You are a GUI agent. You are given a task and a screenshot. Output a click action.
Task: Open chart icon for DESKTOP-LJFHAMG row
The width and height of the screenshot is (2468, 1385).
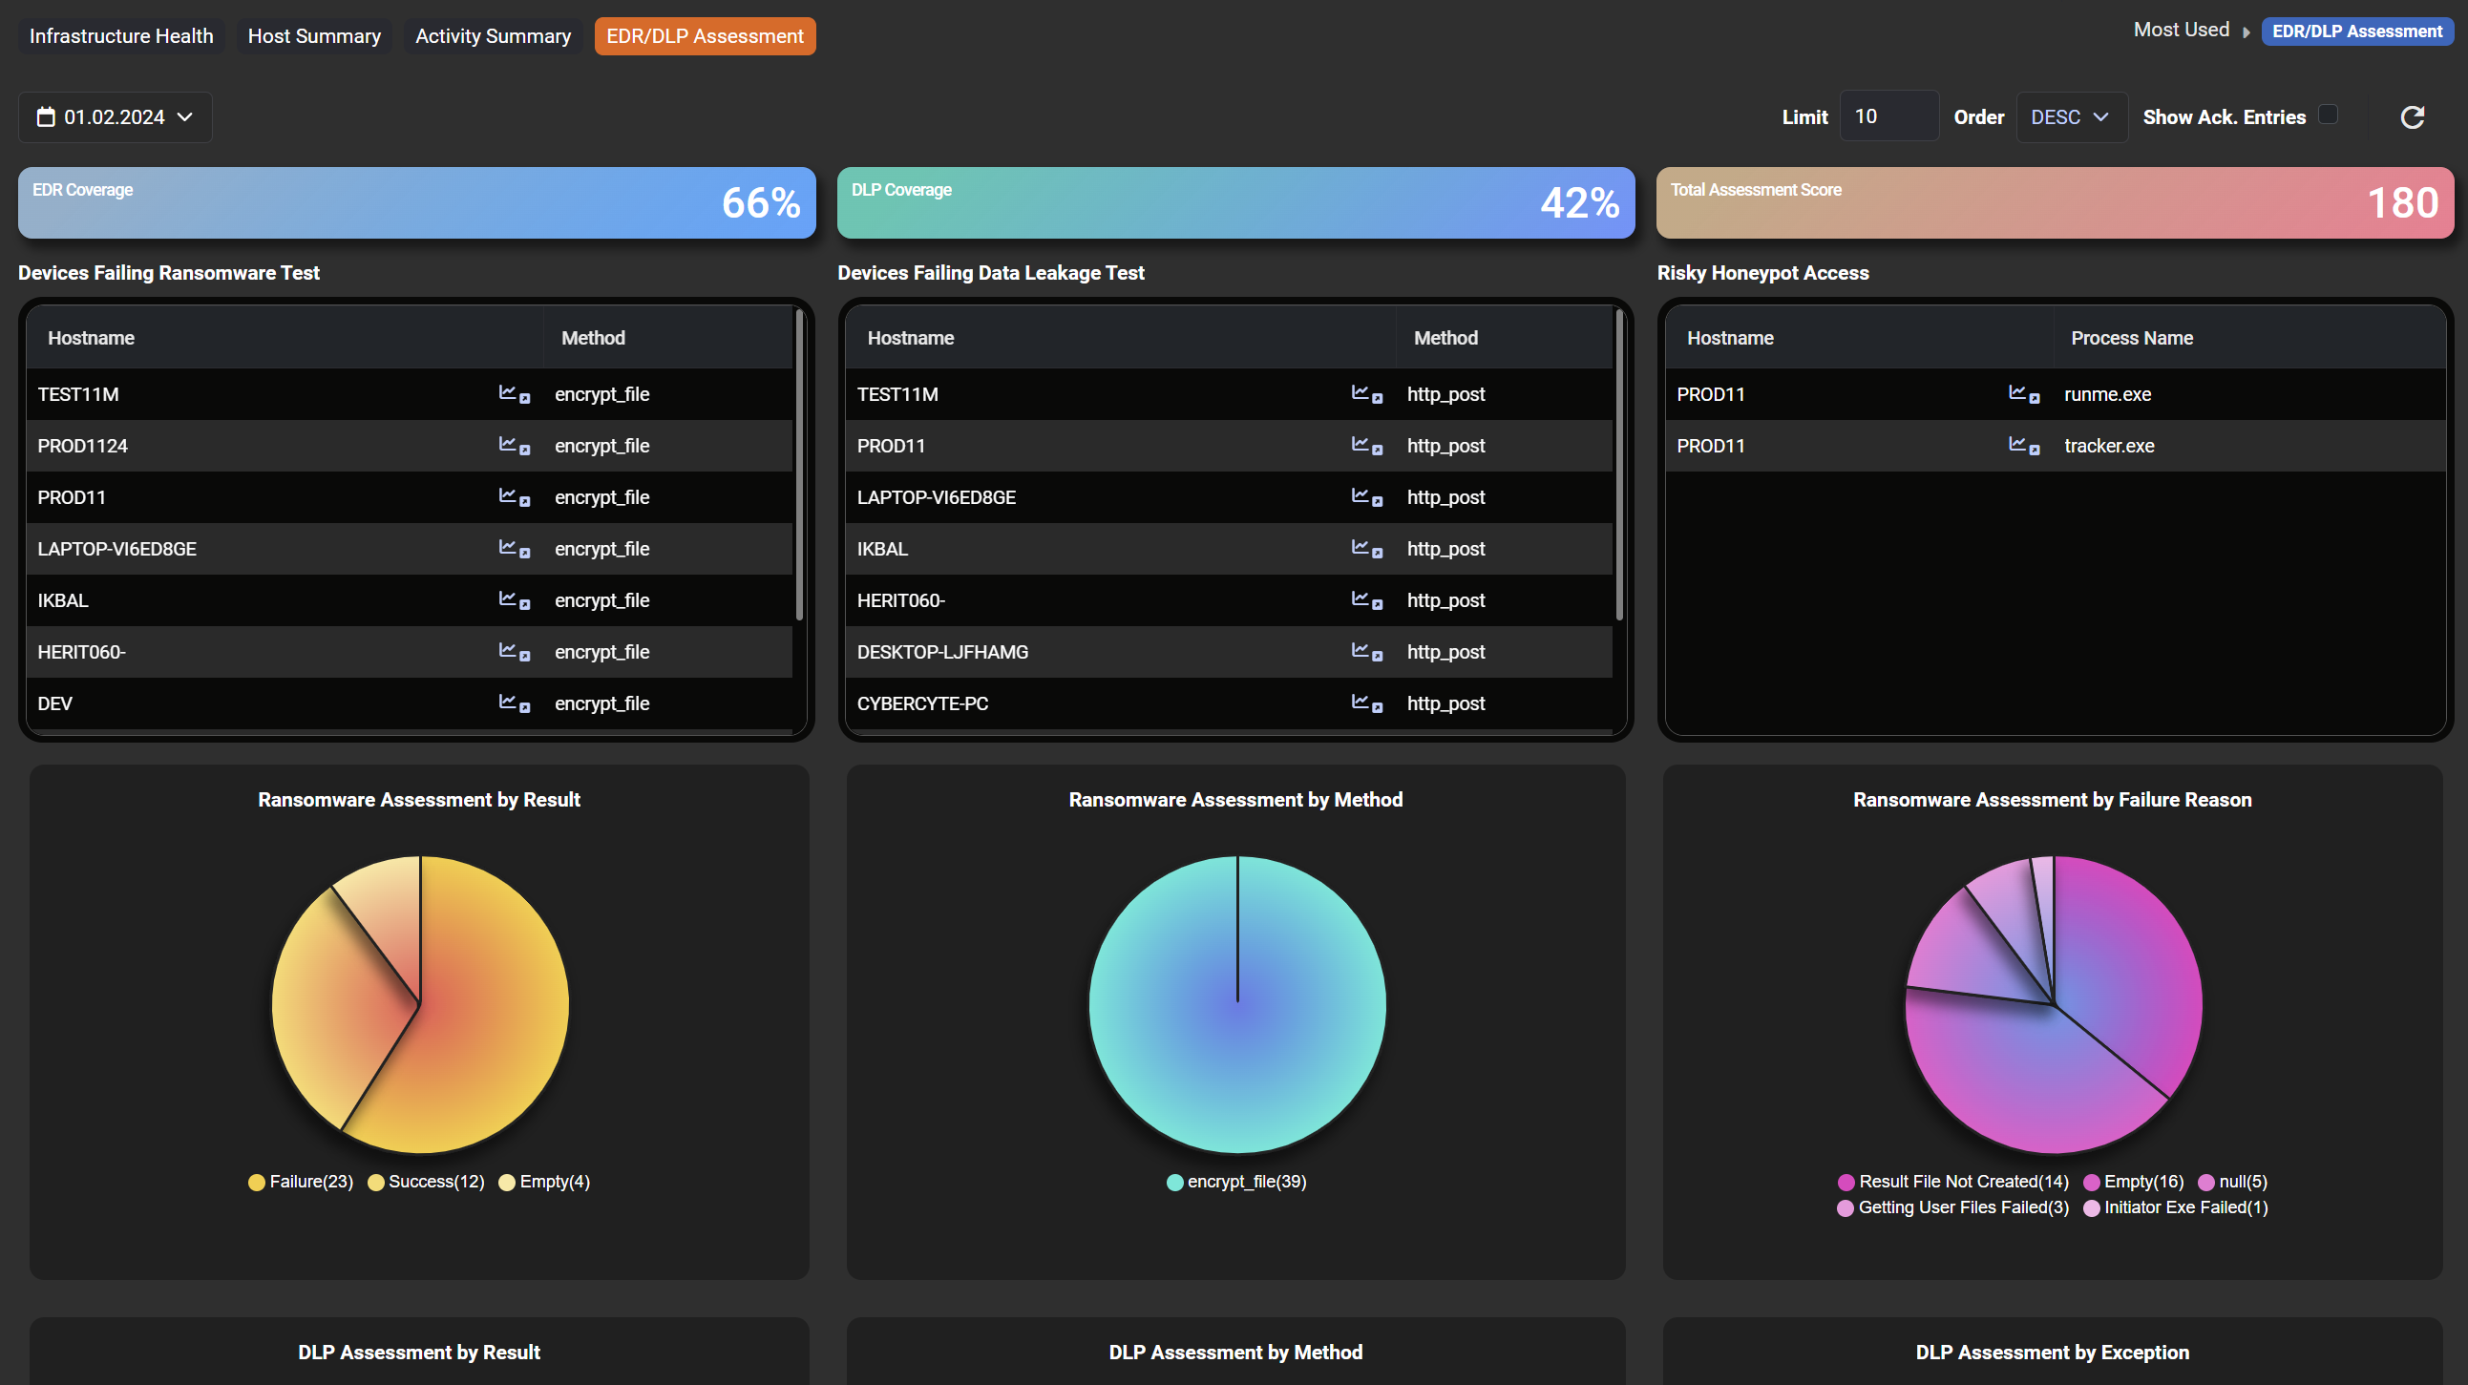pos(1366,652)
